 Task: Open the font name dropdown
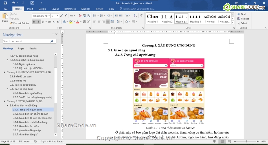tap(49, 16)
